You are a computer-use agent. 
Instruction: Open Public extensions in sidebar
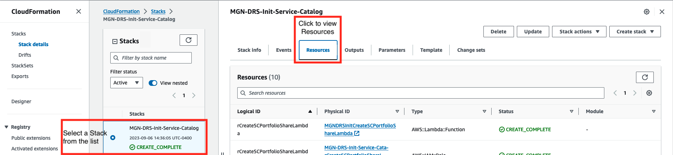31,138
